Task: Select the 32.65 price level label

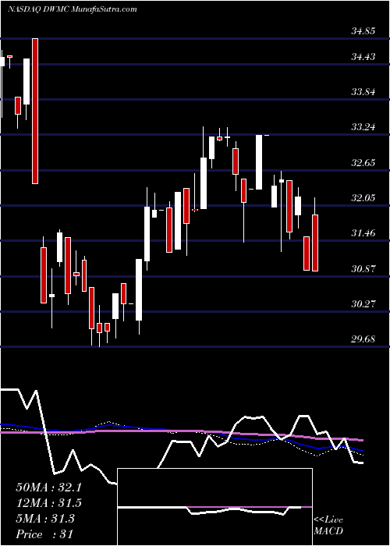Action: tap(363, 162)
